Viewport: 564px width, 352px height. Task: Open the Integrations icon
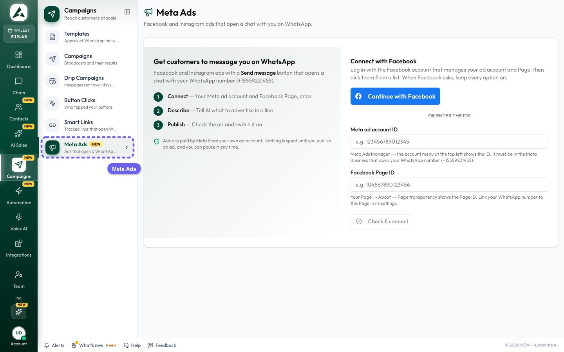point(19,243)
